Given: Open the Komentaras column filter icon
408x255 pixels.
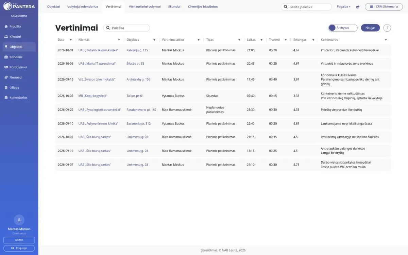Looking at the screenshot, I should (386, 40).
